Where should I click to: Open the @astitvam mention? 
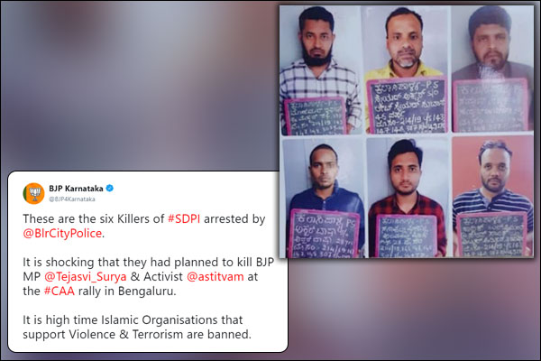coord(215,277)
